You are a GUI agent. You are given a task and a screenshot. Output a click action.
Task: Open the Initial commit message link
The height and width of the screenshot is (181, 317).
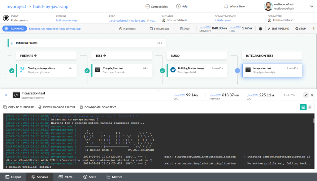223,20
